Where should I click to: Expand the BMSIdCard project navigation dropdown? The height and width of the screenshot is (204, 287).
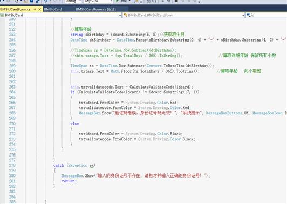[120, 15]
